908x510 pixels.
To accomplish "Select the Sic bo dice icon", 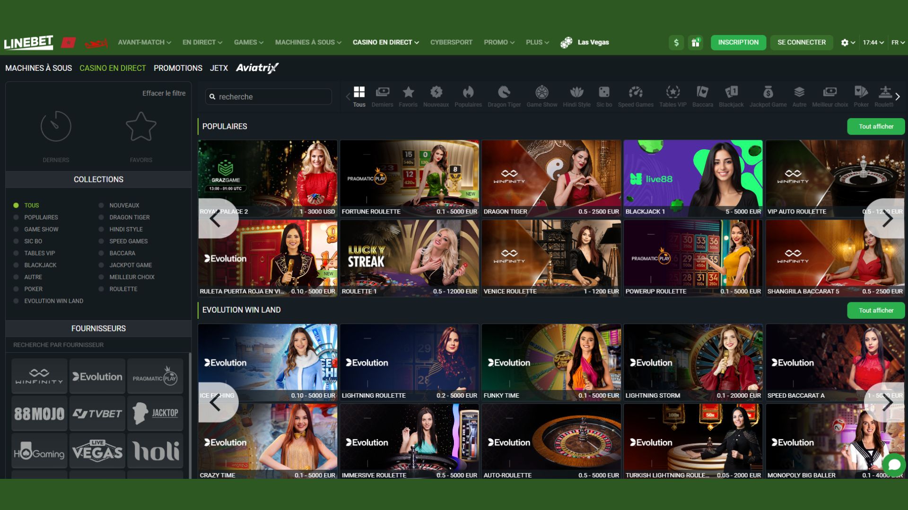I will [603, 92].
